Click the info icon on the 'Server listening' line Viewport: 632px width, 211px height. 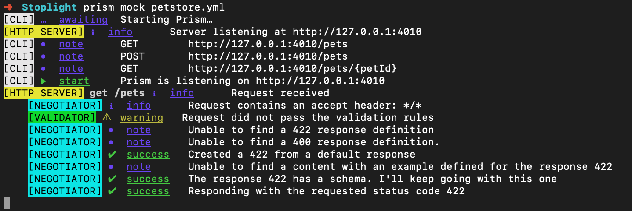click(93, 32)
